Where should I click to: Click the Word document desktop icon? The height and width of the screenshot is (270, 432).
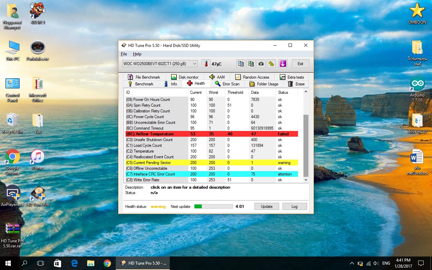pos(417,162)
